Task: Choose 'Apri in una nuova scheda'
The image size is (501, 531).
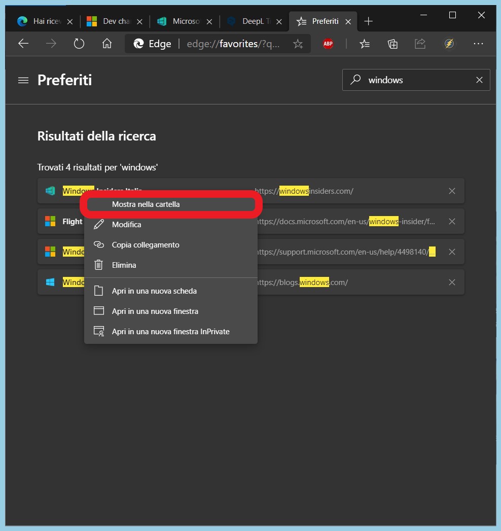Action: (171, 291)
